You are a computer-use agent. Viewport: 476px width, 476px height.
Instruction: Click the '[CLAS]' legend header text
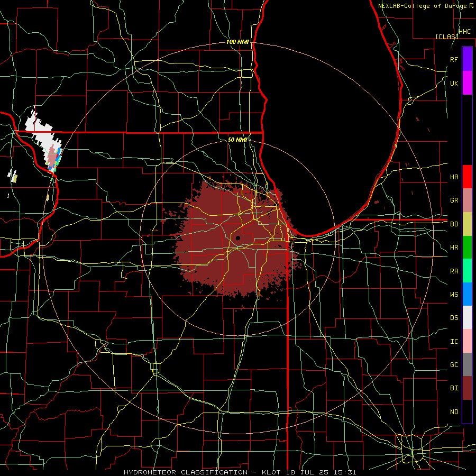447,36
